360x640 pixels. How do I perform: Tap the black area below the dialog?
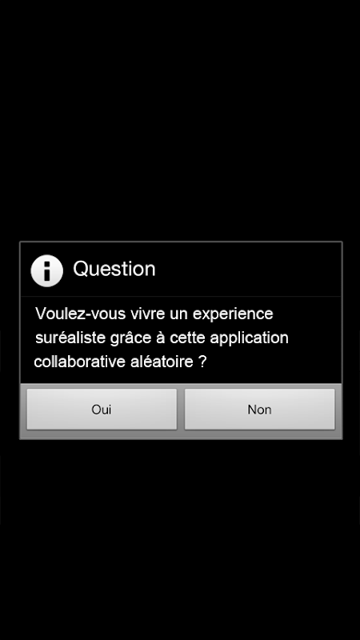coord(180,539)
